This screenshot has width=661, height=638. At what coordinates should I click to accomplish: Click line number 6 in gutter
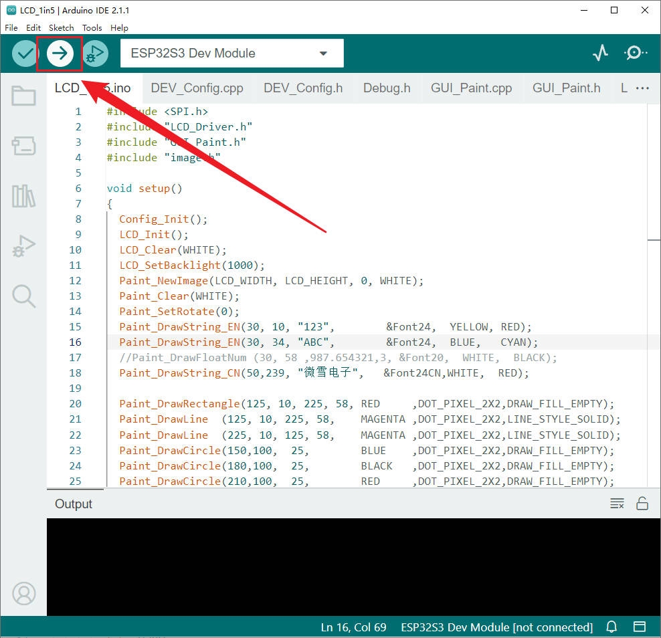coord(78,189)
